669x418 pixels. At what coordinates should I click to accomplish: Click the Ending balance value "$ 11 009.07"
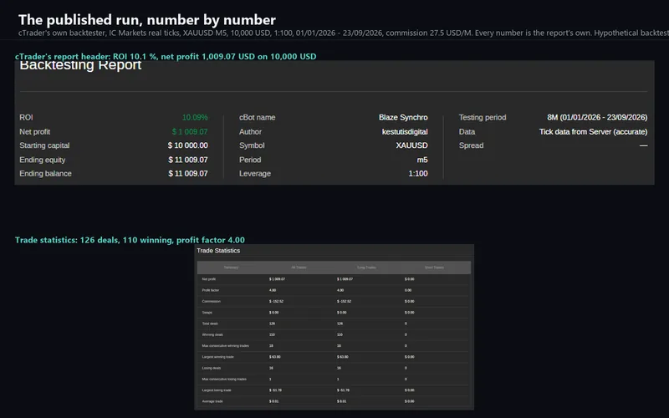187,174
